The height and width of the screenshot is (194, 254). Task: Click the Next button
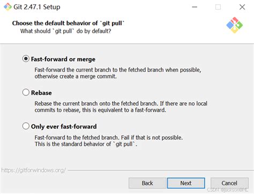point(186,183)
